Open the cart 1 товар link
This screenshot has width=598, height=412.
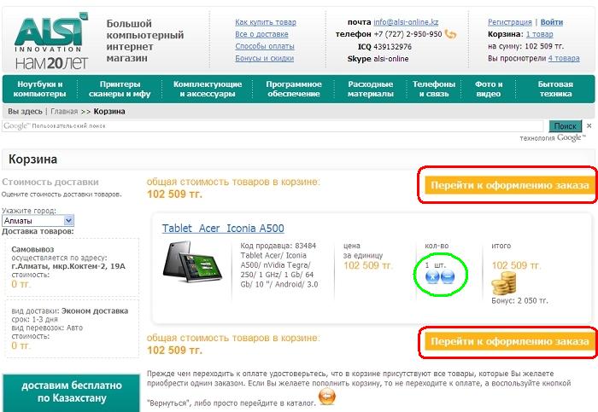pos(539,34)
